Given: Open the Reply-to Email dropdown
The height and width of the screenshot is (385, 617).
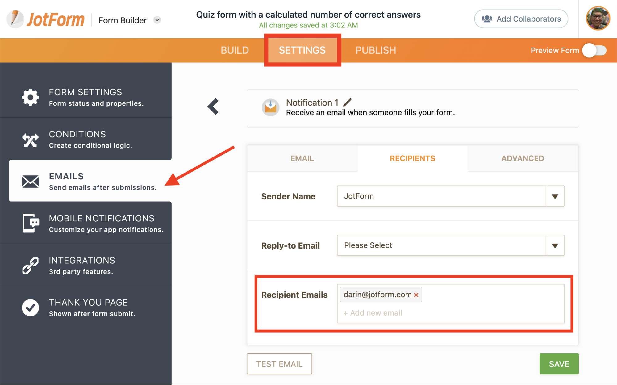Looking at the screenshot, I should (x=450, y=245).
